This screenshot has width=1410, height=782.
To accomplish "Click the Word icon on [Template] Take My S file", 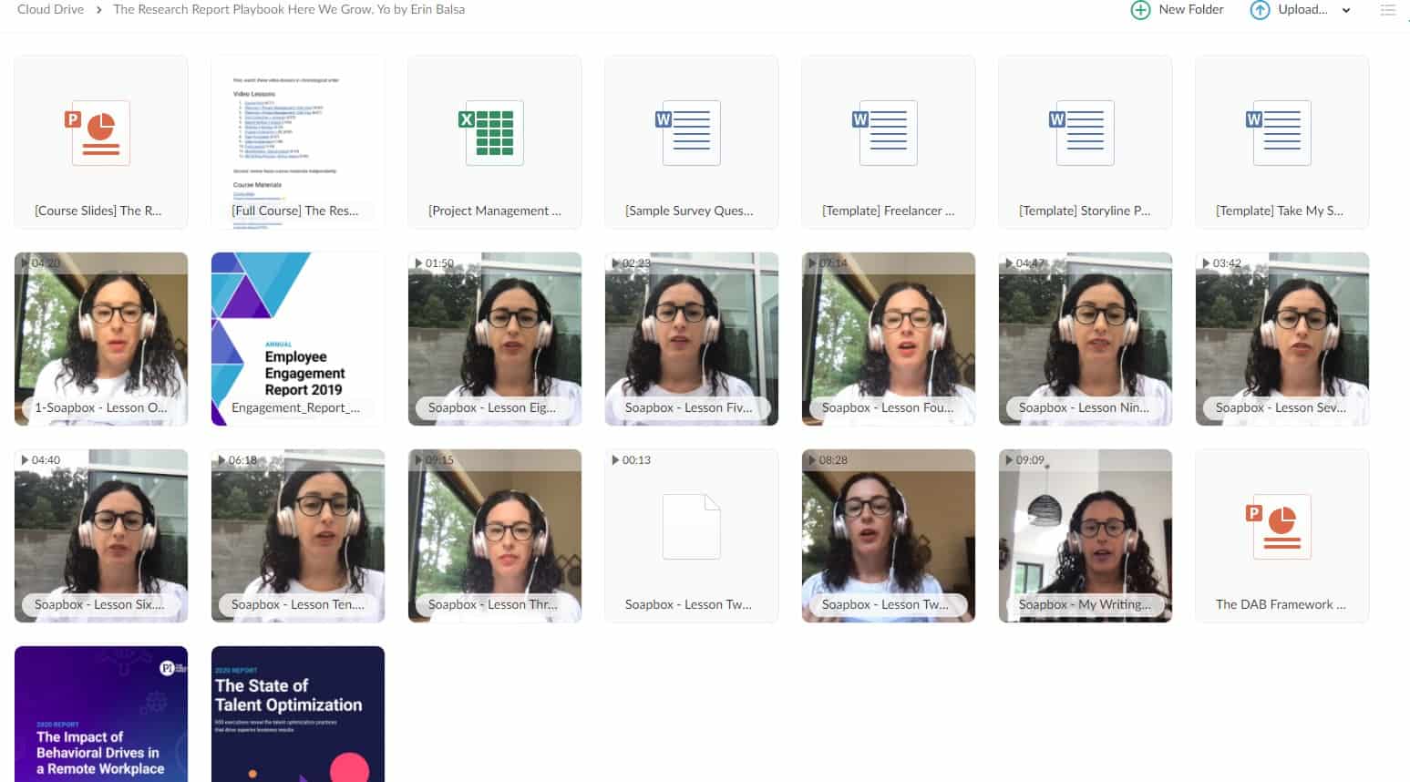I will [x=1281, y=133].
